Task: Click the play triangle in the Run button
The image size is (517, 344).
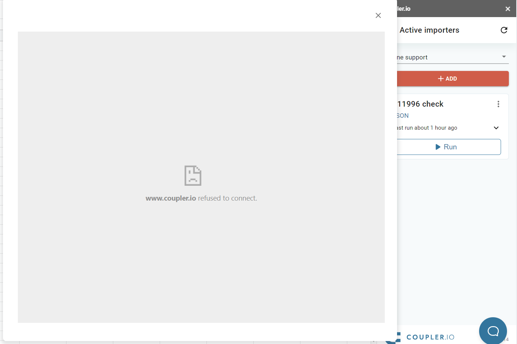Action: coord(438,147)
